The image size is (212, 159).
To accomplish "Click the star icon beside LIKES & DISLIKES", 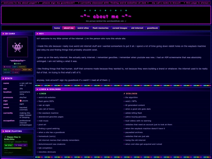I will coord(37,90).
